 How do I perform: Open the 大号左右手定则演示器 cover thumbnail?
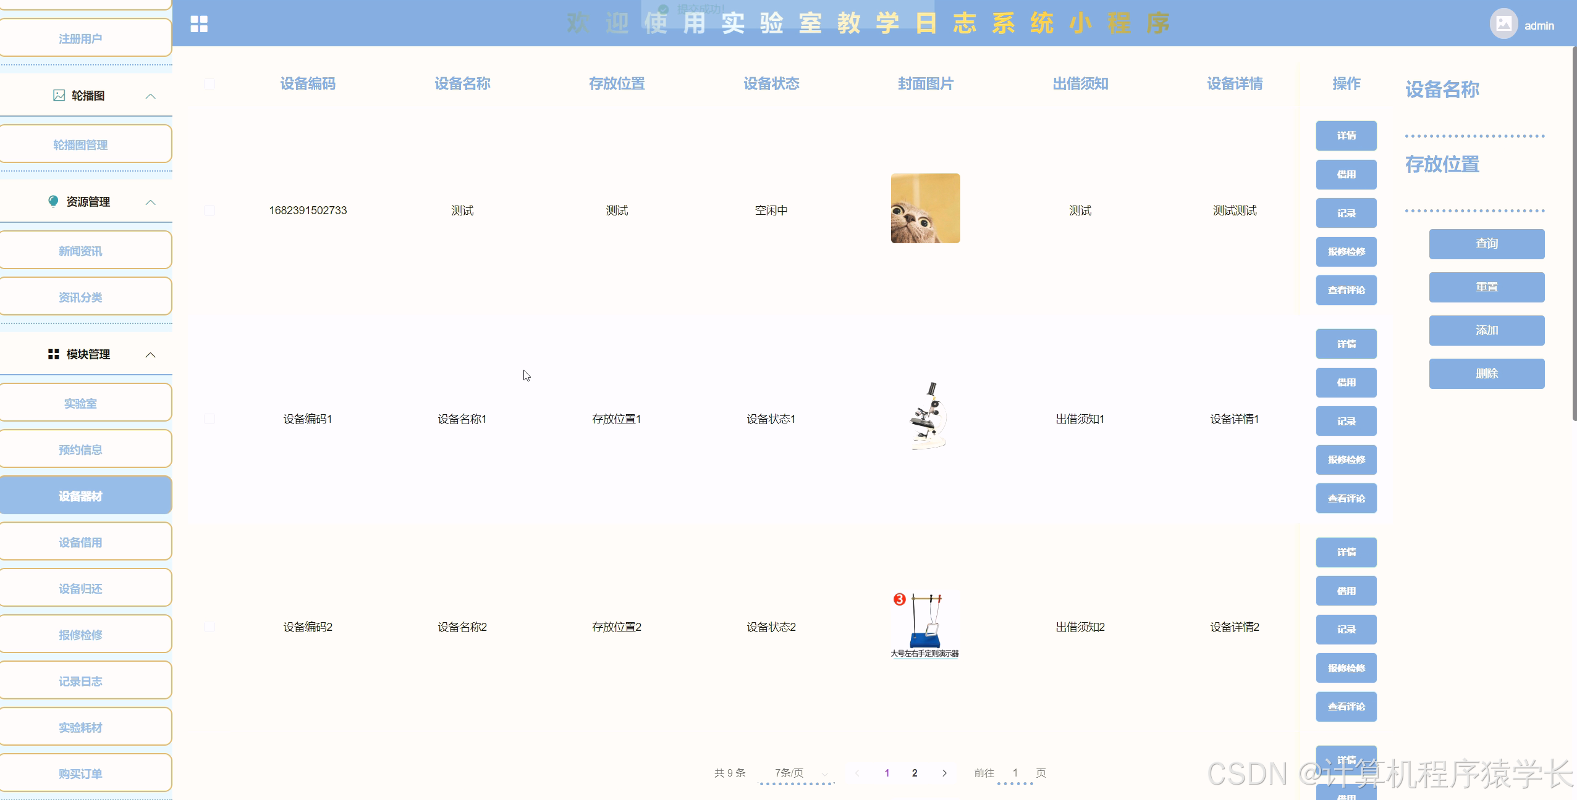coord(925,625)
